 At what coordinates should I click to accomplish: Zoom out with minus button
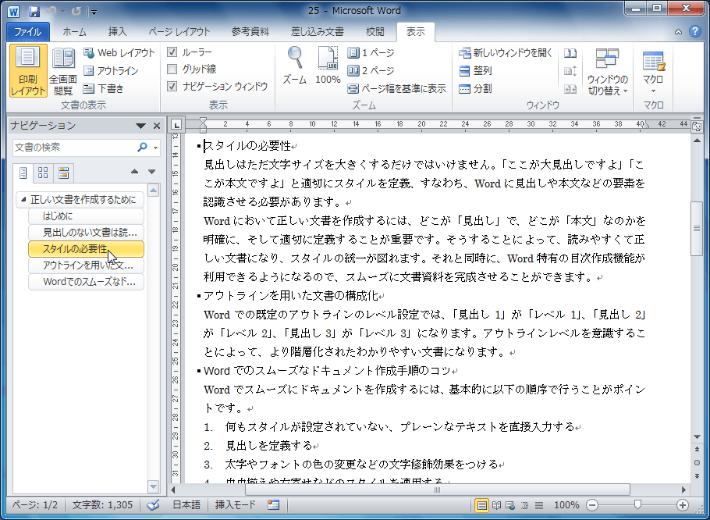pos(591,505)
